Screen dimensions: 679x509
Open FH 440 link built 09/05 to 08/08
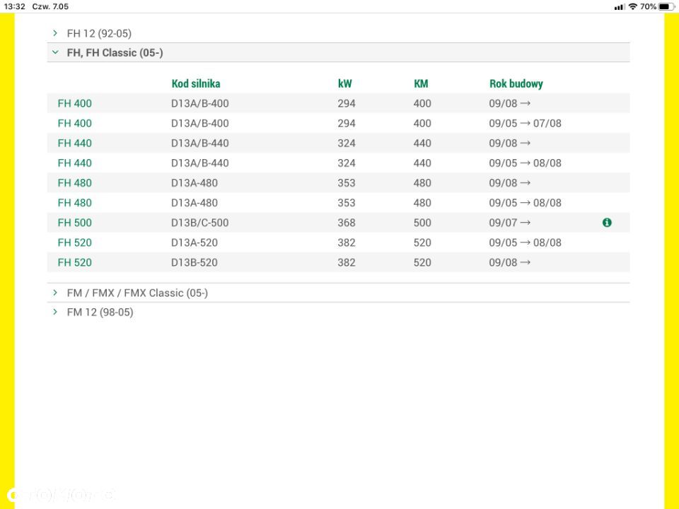tap(74, 163)
